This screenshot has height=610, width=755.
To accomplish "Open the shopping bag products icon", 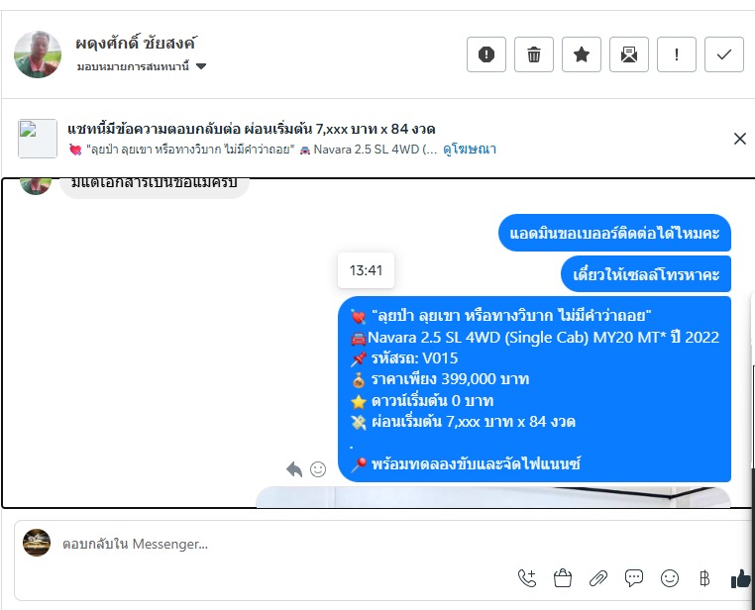I will [x=563, y=577].
